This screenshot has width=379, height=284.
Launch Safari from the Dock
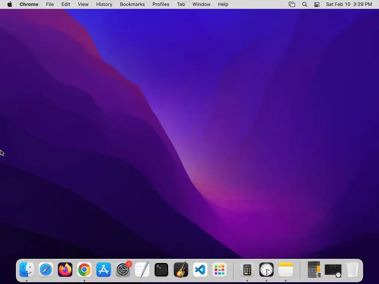(x=46, y=270)
